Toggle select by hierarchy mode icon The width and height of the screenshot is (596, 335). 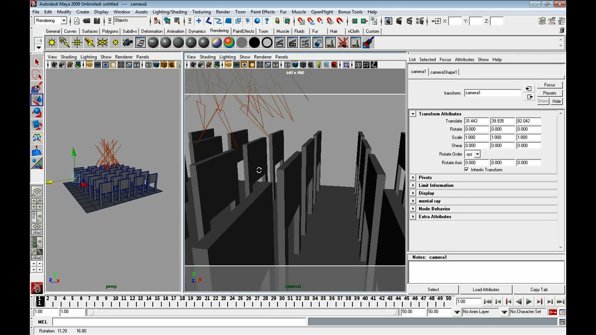157,21
